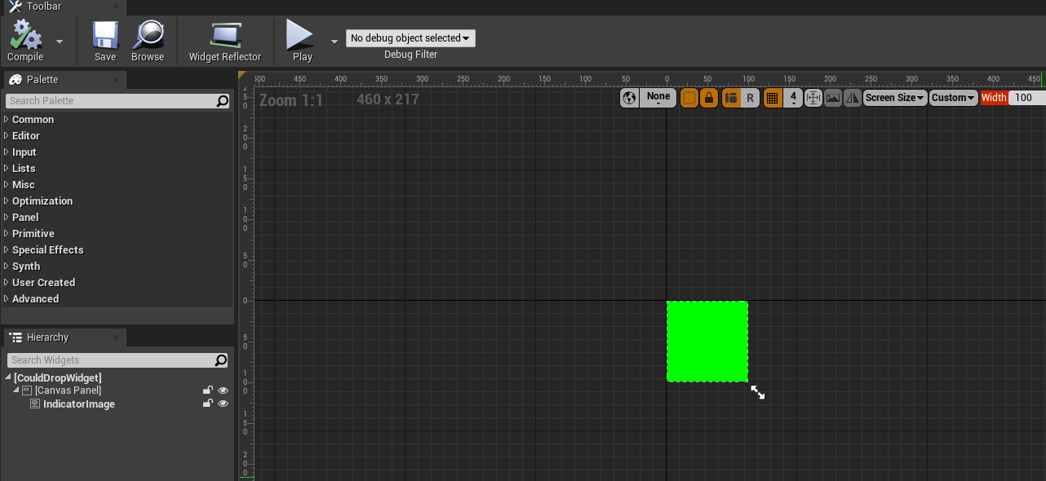Image resolution: width=1046 pixels, height=481 pixels.
Task: Open the Widget Reflector
Action: click(x=225, y=41)
